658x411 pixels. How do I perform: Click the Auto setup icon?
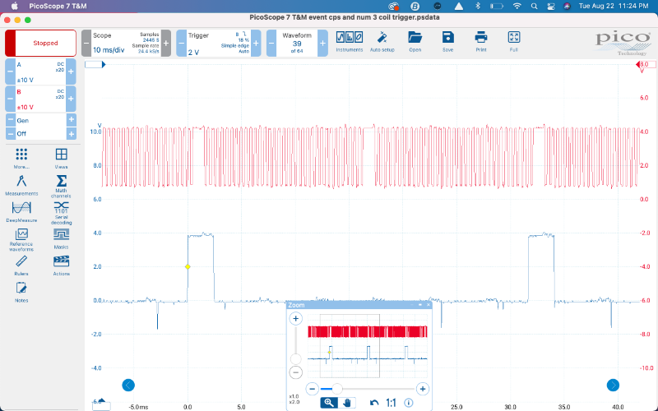pyautogui.click(x=382, y=41)
